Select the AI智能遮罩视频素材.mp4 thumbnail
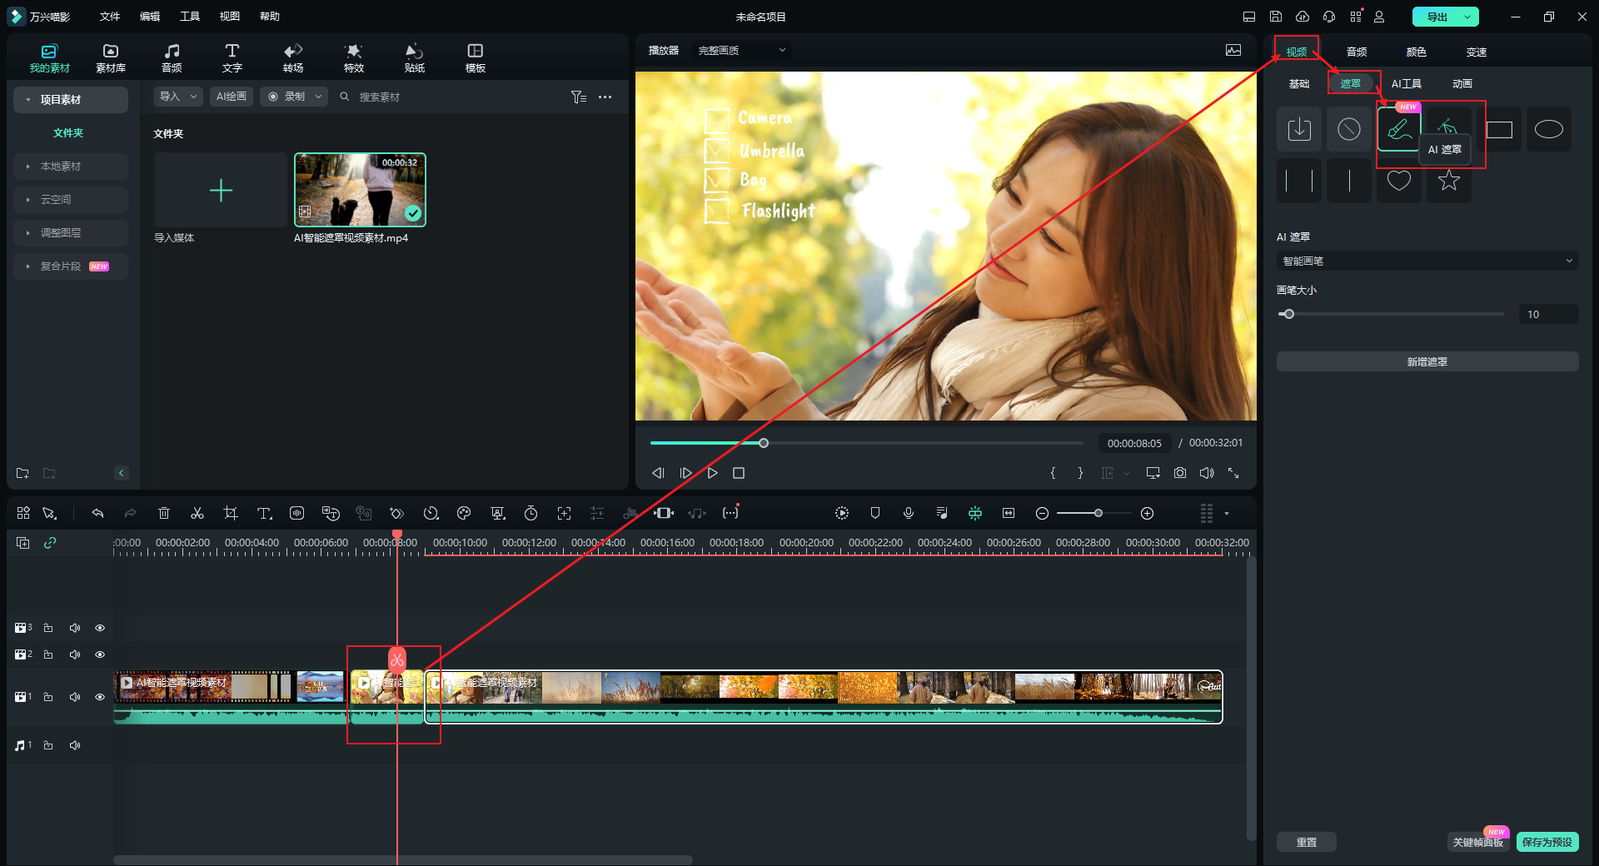Image resolution: width=1599 pixels, height=866 pixels. coord(360,190)
